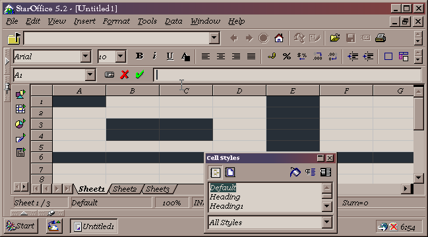The image size is (428, 237).
Task: Open the Format menu
Action: (x=116, y=21)
